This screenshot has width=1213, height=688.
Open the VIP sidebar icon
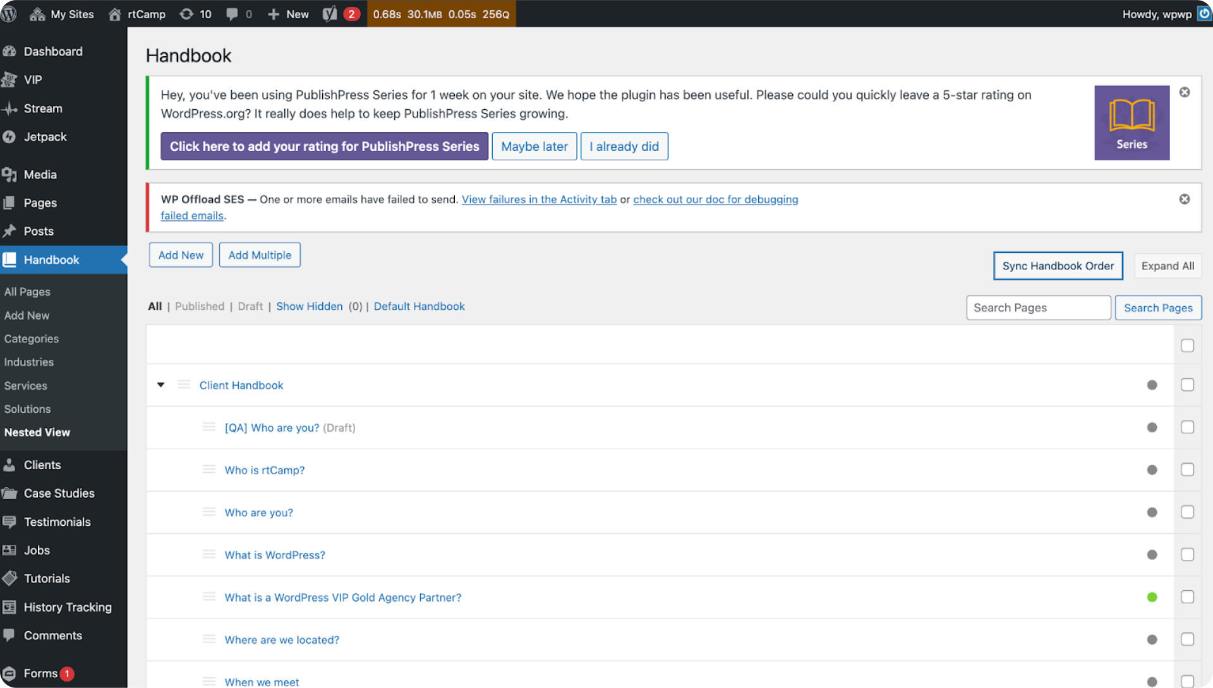click(x=9, y=80)
